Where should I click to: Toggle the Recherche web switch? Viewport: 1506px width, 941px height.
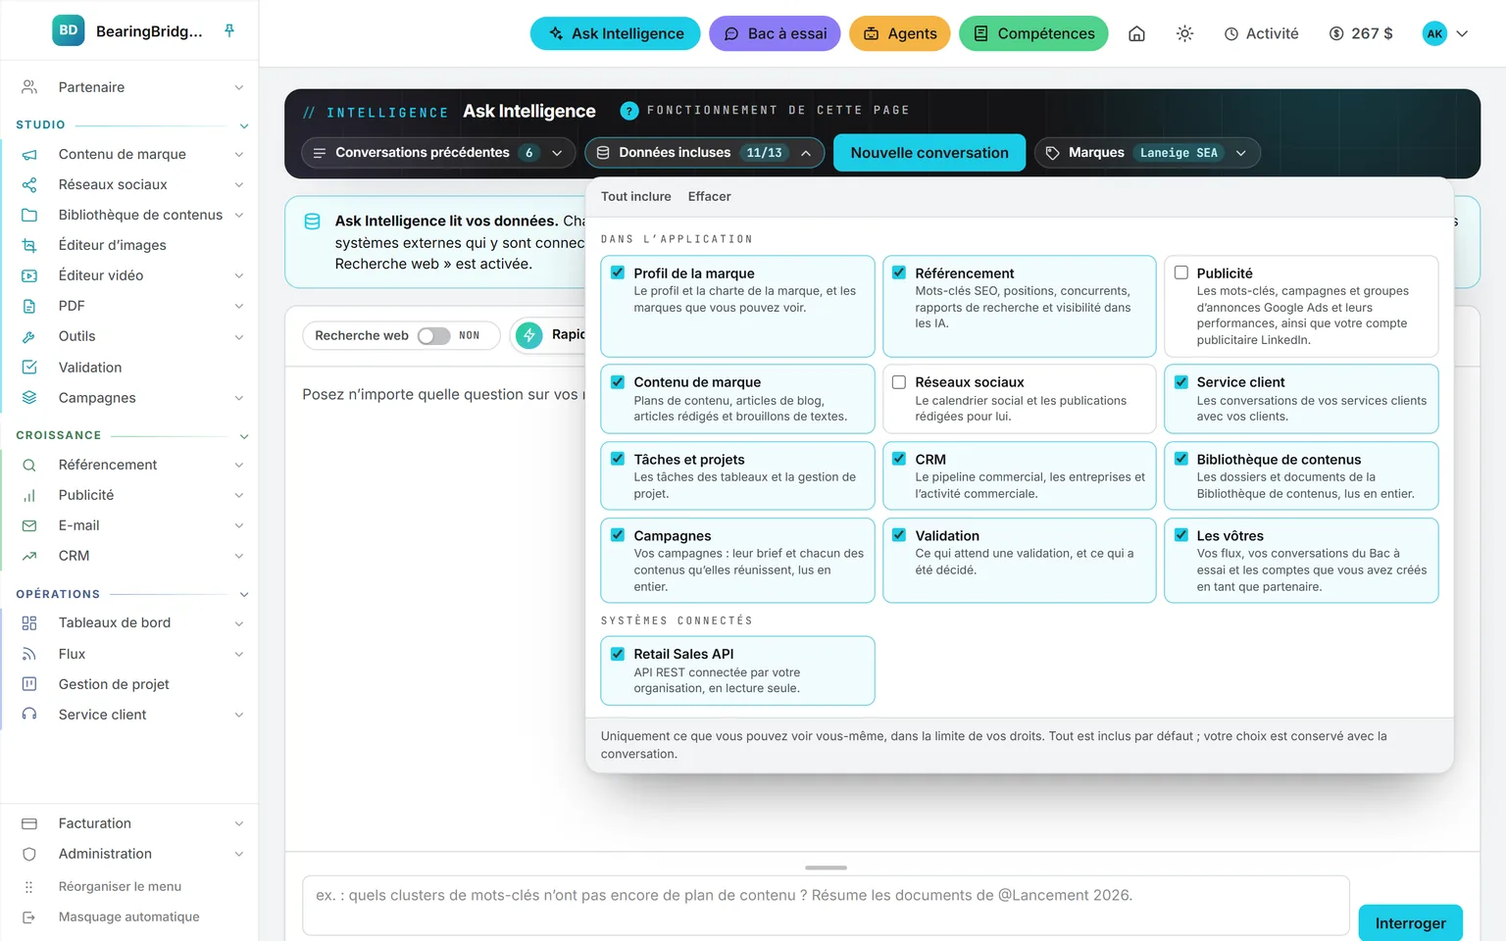433,335
